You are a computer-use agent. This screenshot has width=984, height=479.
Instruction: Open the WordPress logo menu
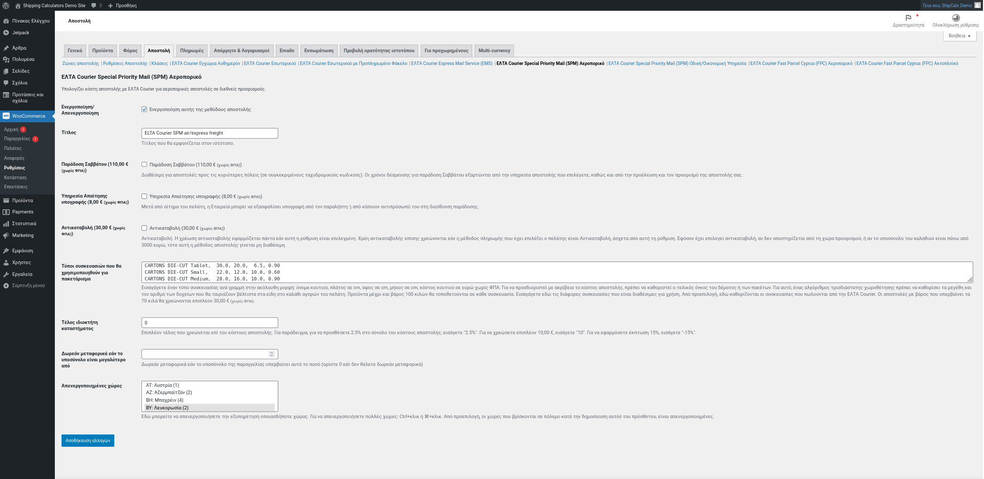pyautogui.click(x=6, y=6)
